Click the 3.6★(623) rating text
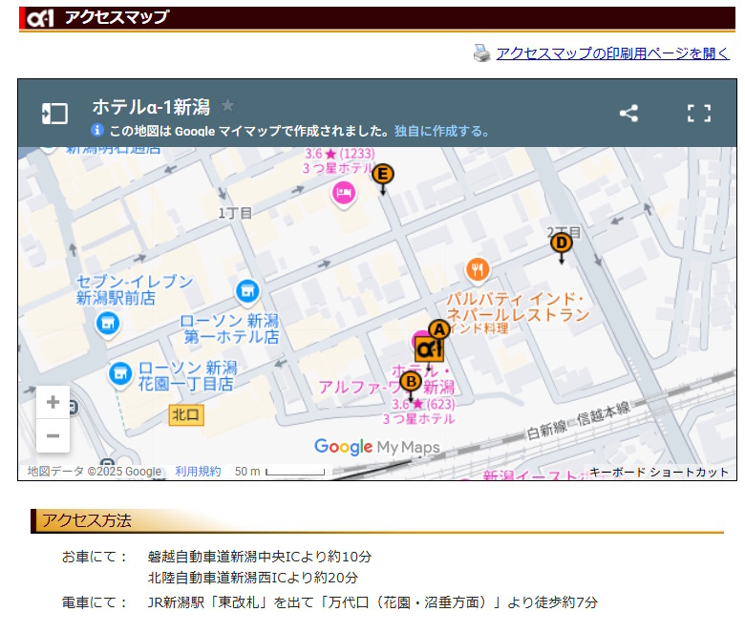Viewport: 745px width, 633px height. click(423, 404)
